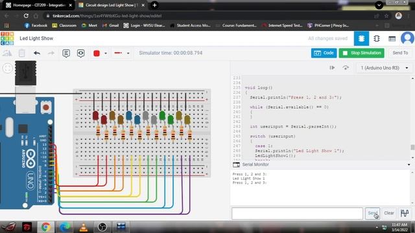Screen dimensions: 415x233
Task: Open a new browser tab
Action: click(154, 5)
